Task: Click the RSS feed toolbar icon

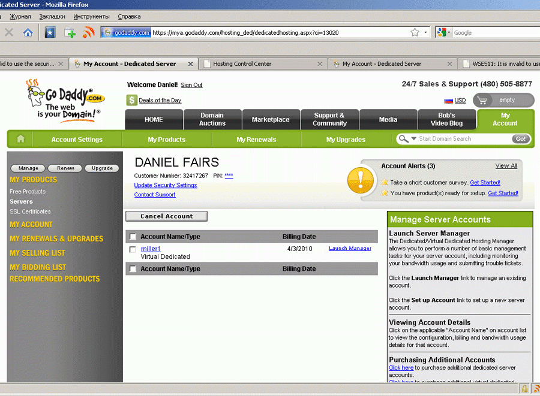Action: coord(89,33)
